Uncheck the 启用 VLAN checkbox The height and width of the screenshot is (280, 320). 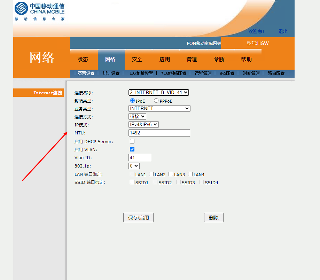point(132,149)
